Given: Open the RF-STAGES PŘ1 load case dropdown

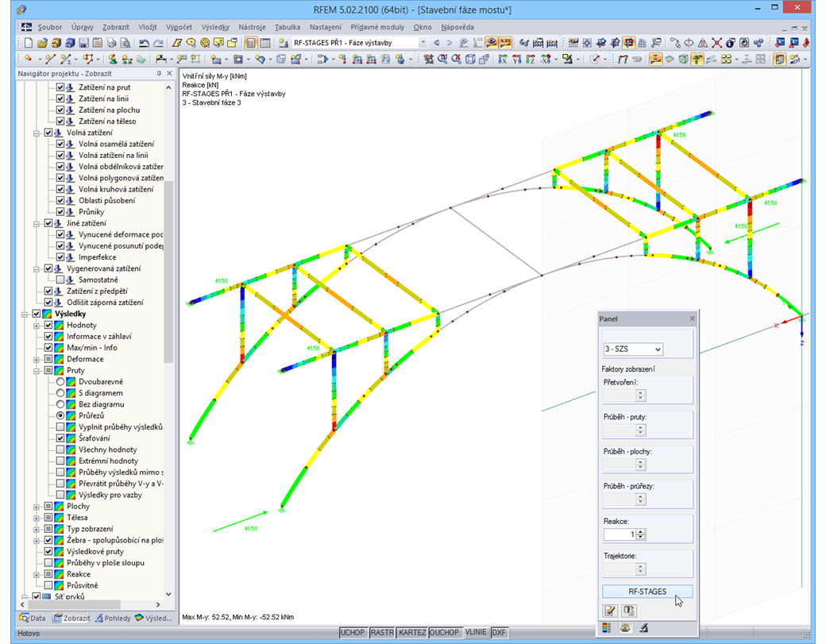Looking at the screenshot, I should [423, 43].
